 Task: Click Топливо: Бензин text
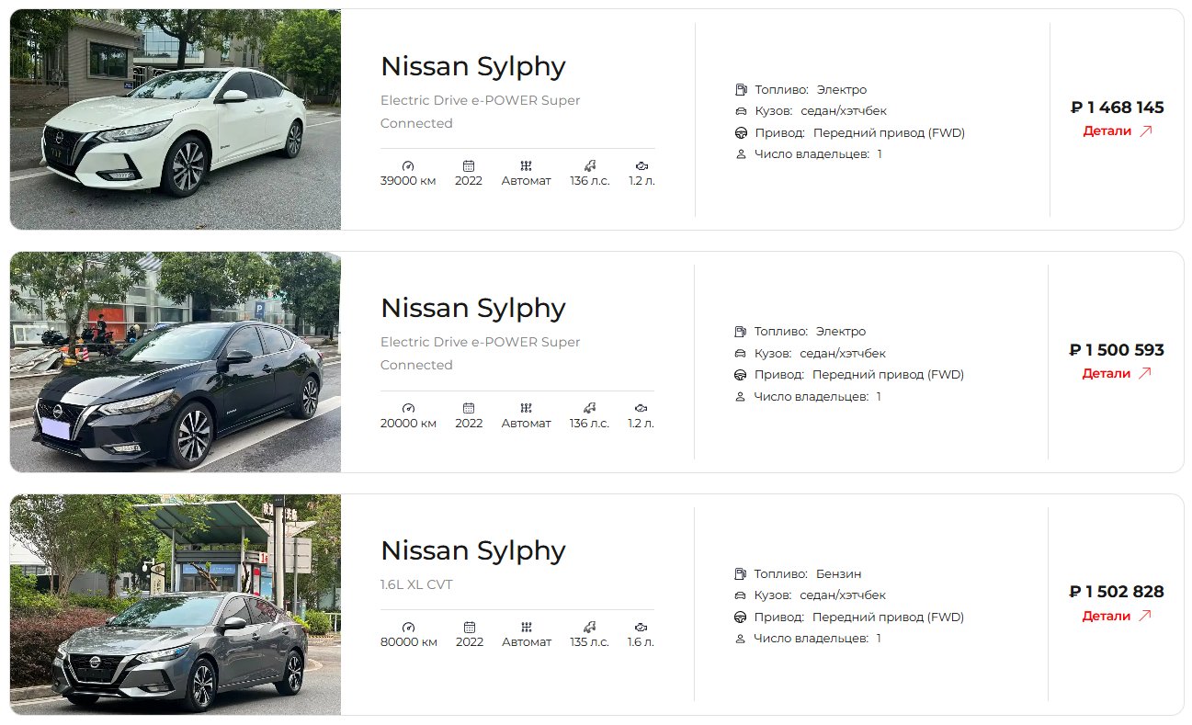[x=808, y=573]
